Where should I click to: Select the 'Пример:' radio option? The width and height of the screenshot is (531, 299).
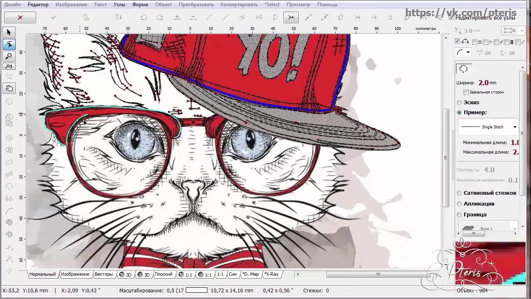459,113
